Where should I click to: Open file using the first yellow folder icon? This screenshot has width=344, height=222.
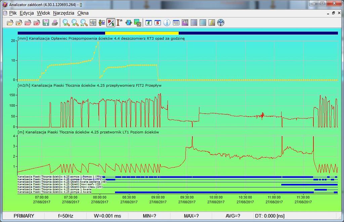pyautogui.click(x=10, y=22)
